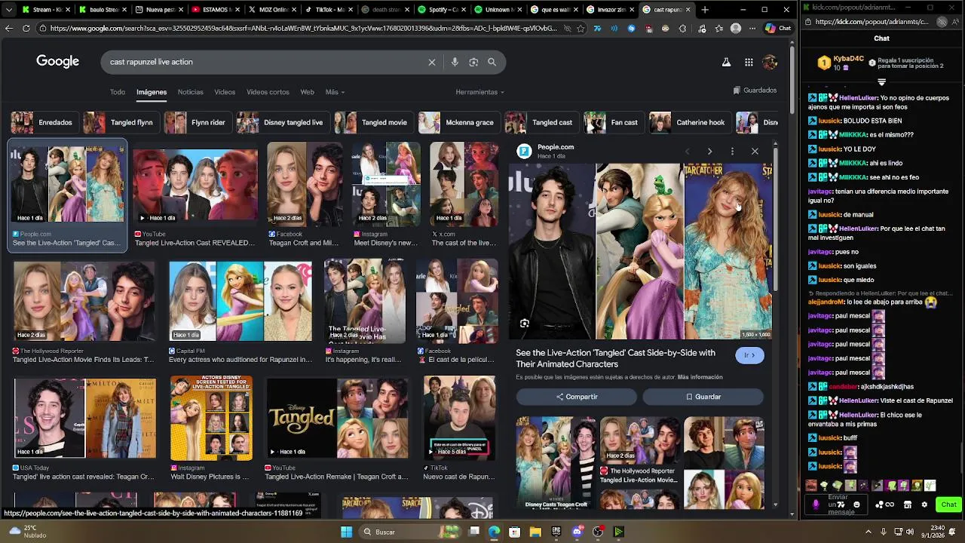Select the Enredados suggestion chip
Viewport: 965px width, 543px height.
tap(43, 122)
